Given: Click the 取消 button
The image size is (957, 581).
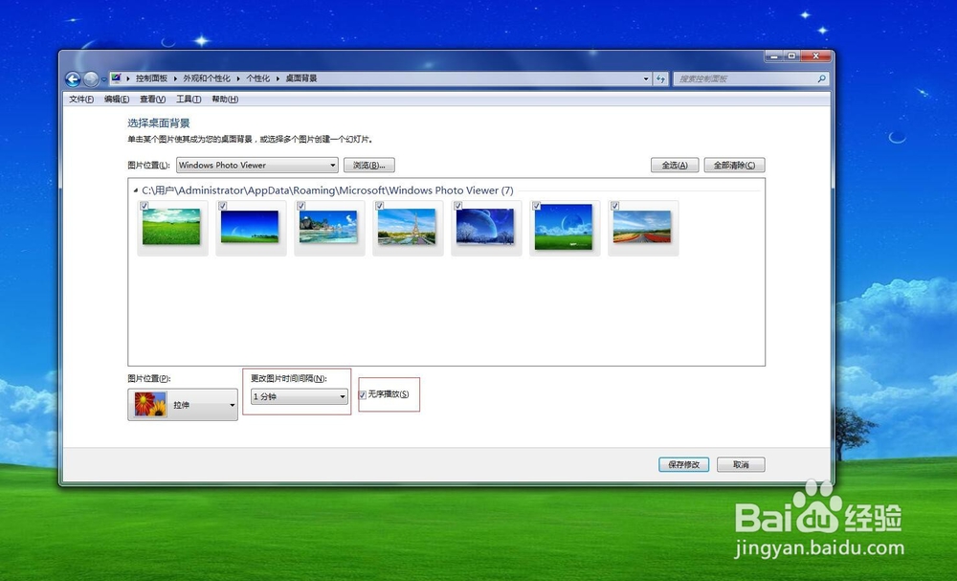Looking at the screenshot, I should pos(741,464).
